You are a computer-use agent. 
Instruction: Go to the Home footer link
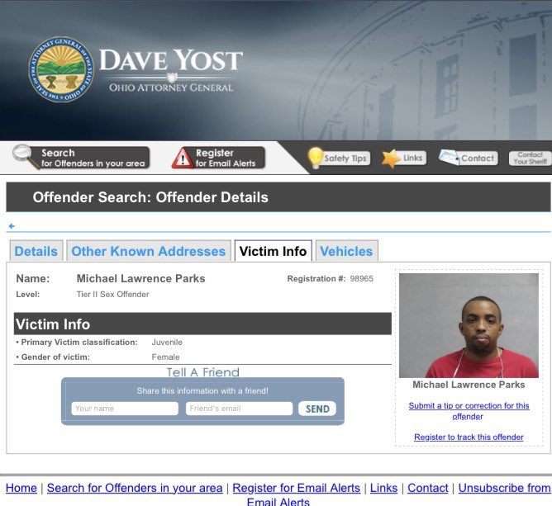tap(21, 488)
